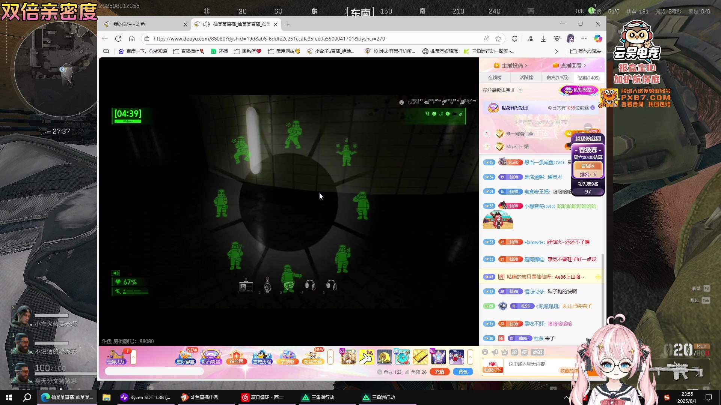This screenshot has width=721, height=405.
Task: Expand 钻粉纪念日 details arrow
Action: tap(593, 108)
